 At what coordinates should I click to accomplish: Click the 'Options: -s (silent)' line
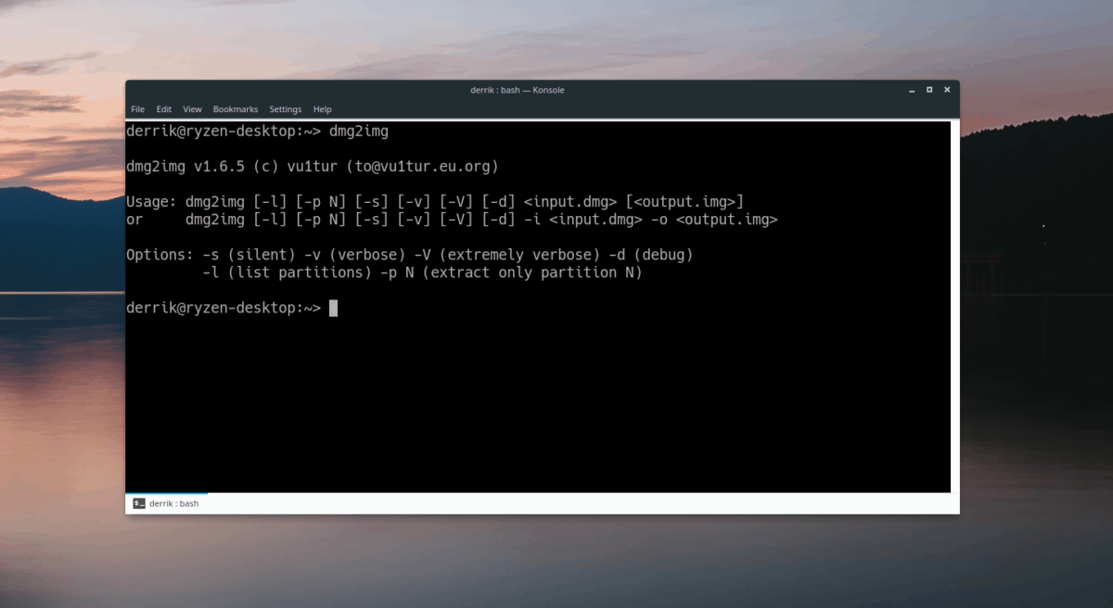tap(409, 255)
